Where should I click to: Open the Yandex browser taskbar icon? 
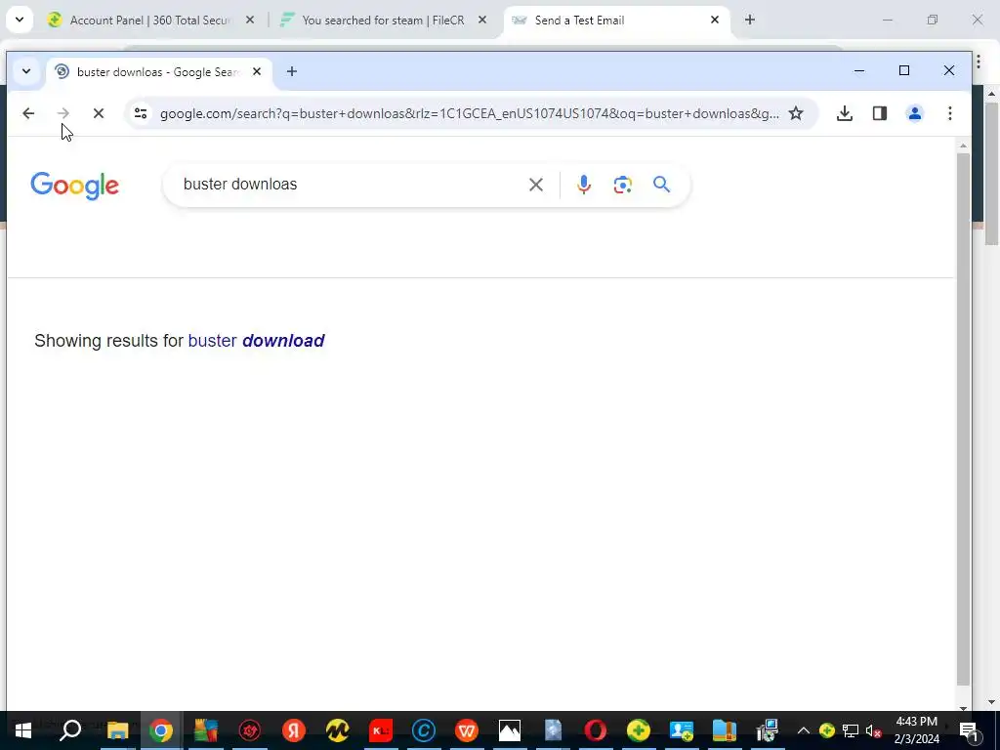tap(293, 730)
